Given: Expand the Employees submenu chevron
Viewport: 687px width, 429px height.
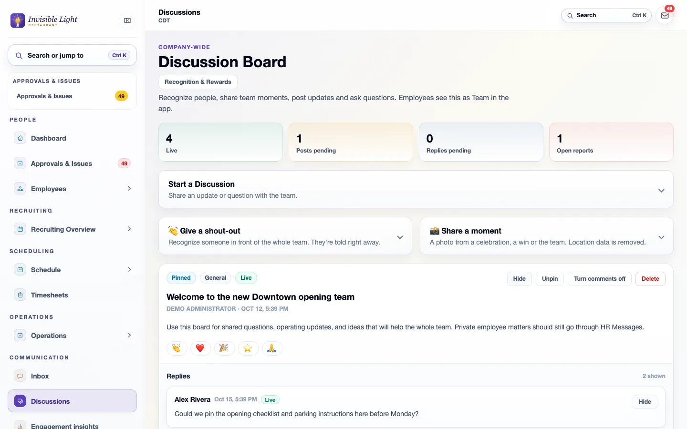Looking at the screenshot, I should (x=129, y=189).
